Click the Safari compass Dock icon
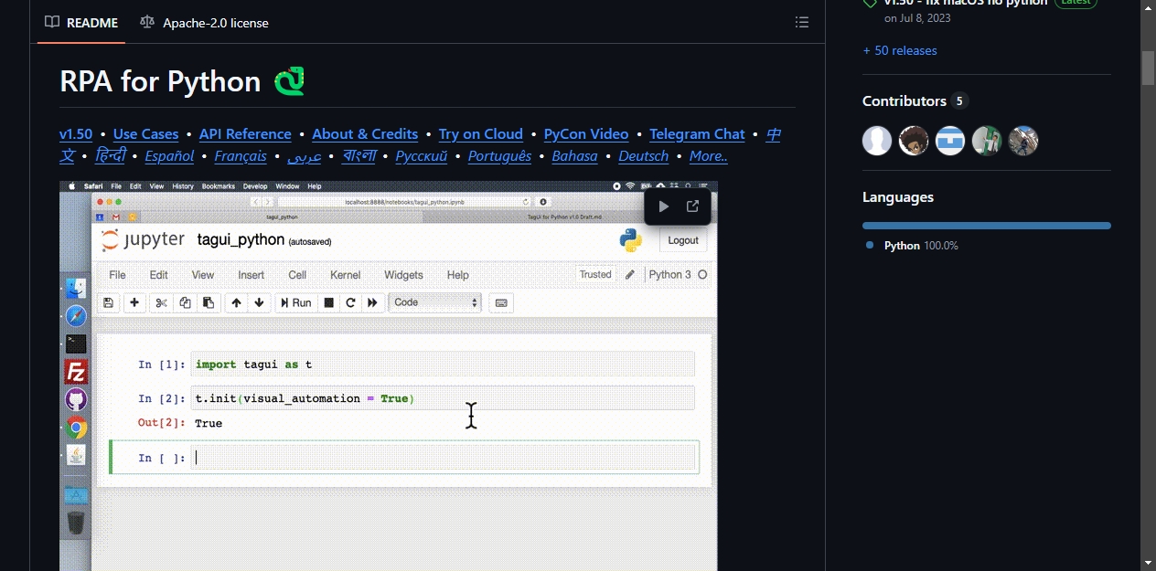The width and height of the screenshot is (1156, 571). [x=76, y=317]
